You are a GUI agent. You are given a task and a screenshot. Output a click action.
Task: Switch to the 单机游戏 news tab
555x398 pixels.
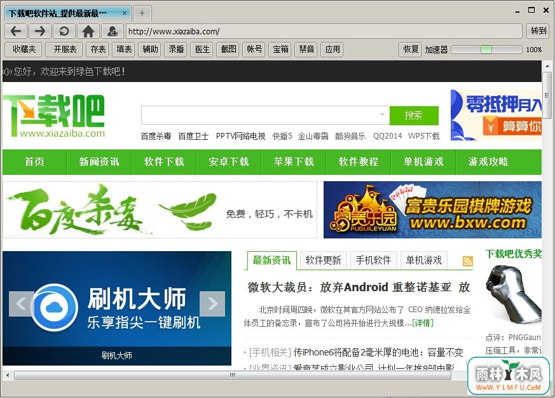[423, 261]
